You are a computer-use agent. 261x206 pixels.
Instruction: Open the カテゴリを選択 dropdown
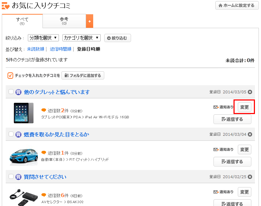click(81, 38)
